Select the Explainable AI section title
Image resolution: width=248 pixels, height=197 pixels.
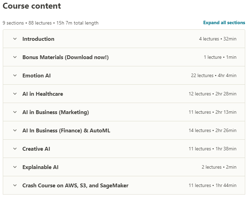40,167
